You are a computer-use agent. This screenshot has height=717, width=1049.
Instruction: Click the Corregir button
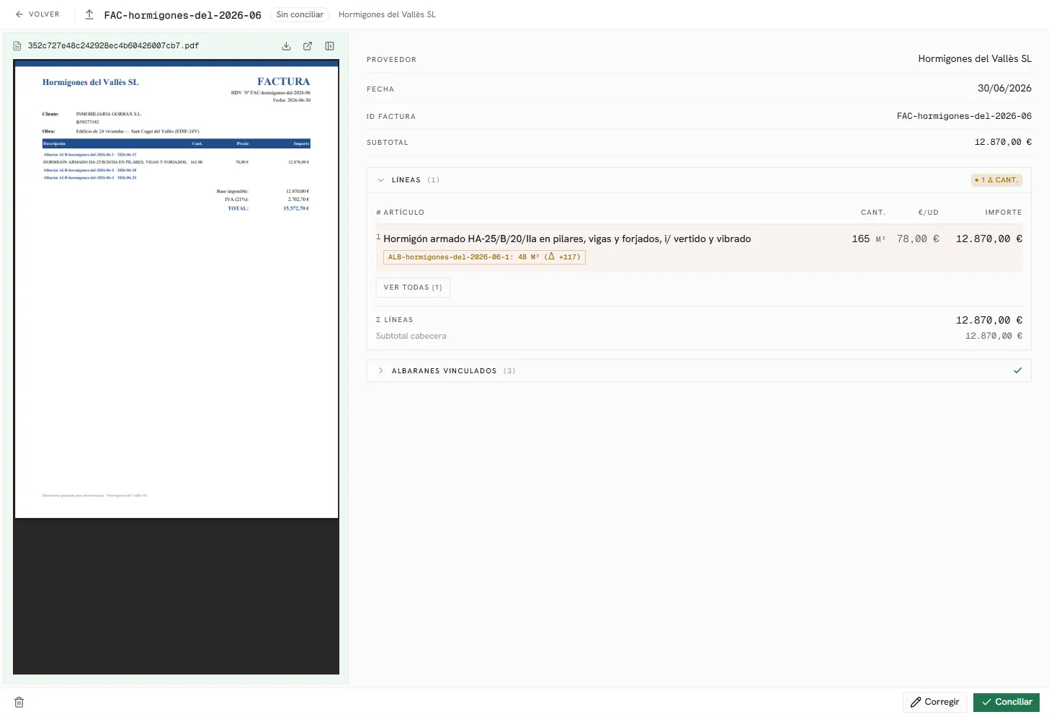coord(934,702)
